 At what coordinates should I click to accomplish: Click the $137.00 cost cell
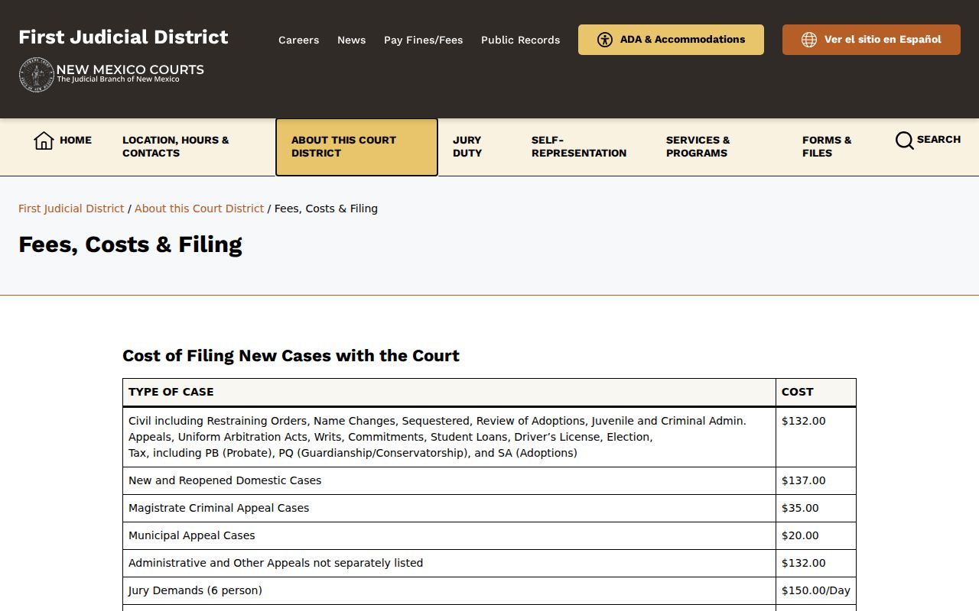[815, 480]
